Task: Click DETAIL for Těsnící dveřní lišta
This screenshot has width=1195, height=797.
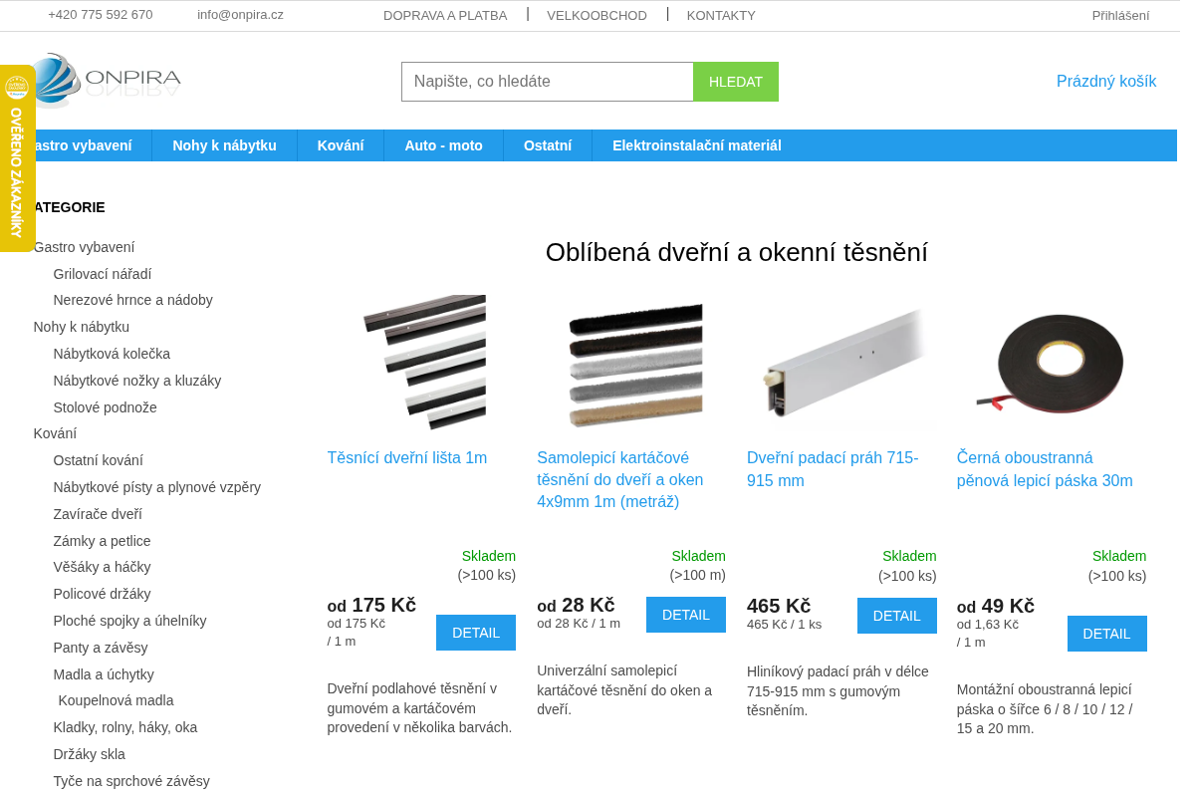Action: pos(476,633)
